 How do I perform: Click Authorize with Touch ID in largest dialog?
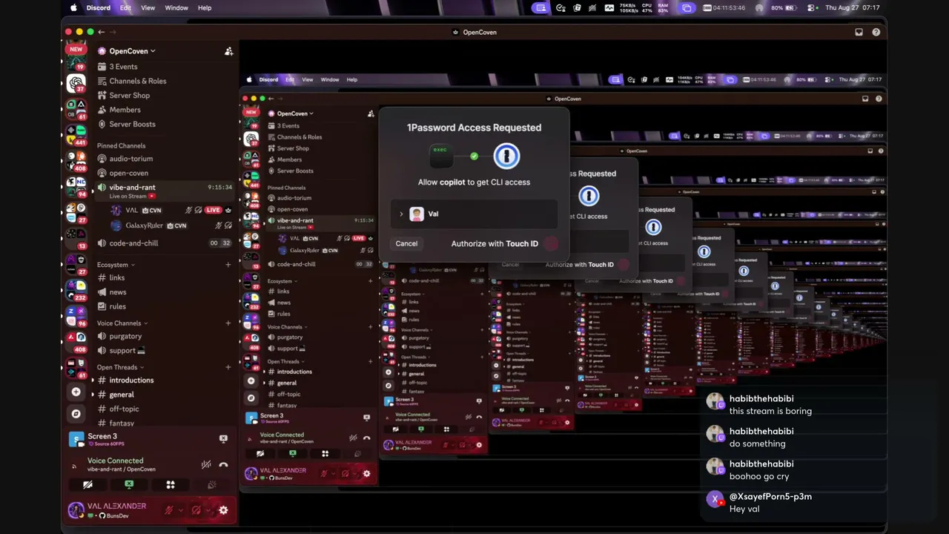pyautogui.click(x=495, y=243)
